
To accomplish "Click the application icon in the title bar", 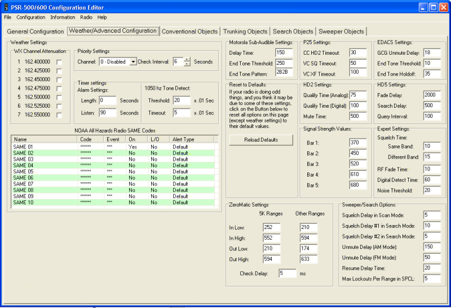I will pos(6,7).
